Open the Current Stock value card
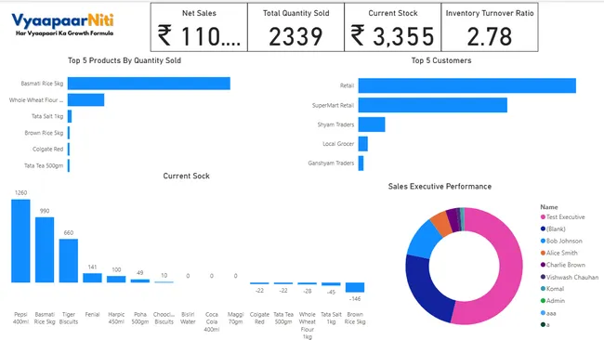 tap(392, 27)
